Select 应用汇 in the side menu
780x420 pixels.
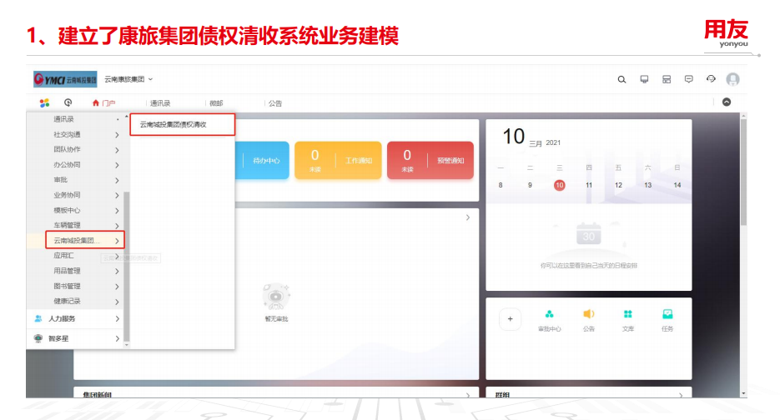click(63, 256)
